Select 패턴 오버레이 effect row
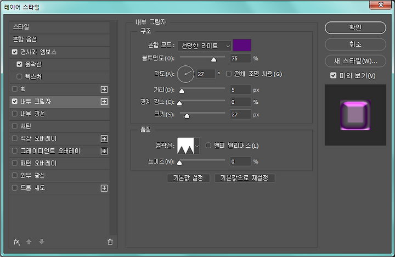395x257 pixels. pyautogui.click(x=59, y=163)
